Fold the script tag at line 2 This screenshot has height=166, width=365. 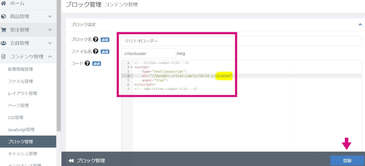131,67
